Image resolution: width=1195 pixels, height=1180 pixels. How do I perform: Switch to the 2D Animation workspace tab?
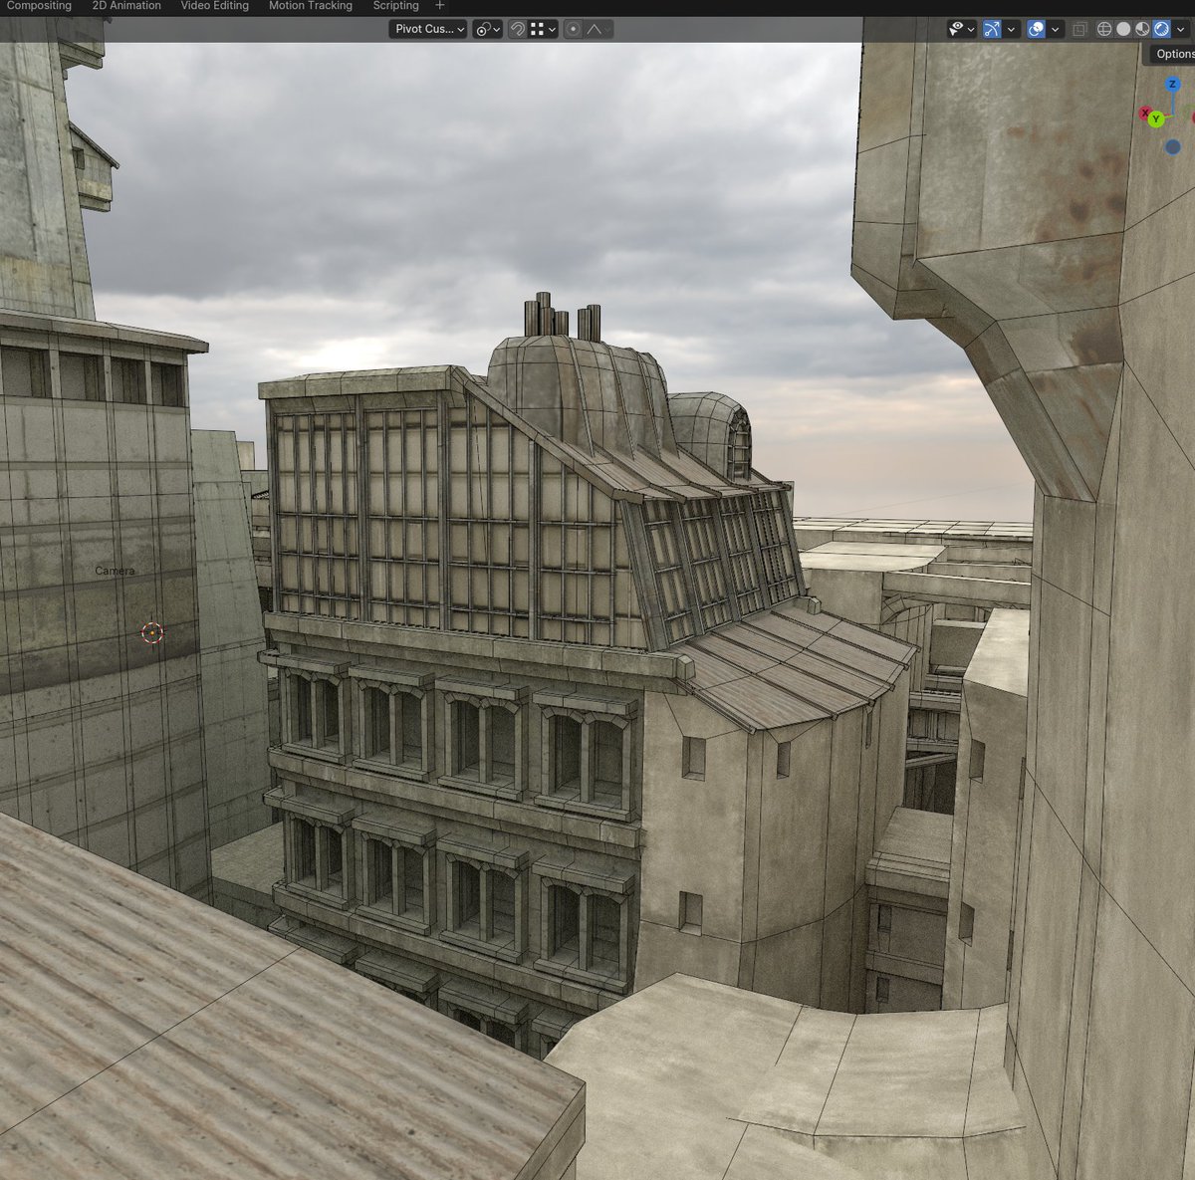click(x=126, y=6)
